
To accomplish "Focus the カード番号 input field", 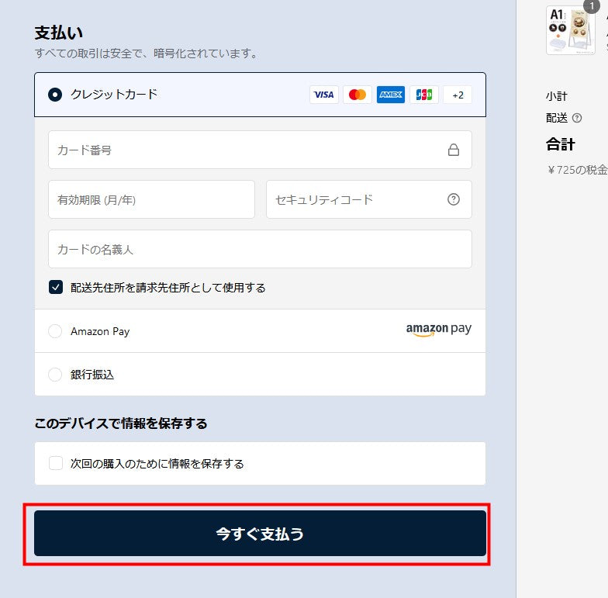I will (x=248, y=150).
